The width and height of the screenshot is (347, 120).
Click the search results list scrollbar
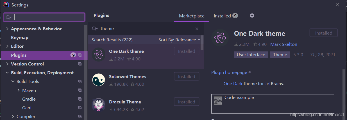coord(202,42)
